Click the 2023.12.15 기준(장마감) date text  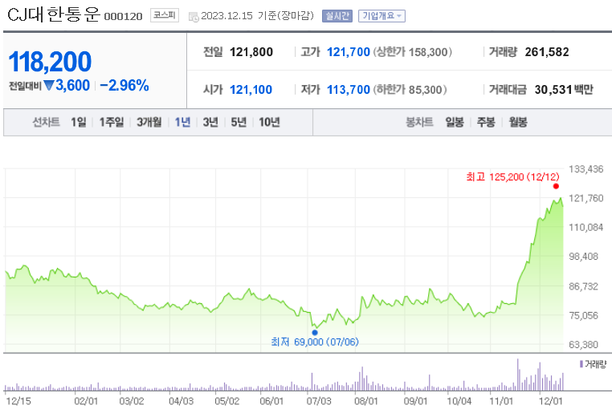(257, 15)
